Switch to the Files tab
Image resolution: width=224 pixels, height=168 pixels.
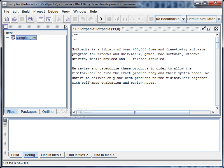11,111
